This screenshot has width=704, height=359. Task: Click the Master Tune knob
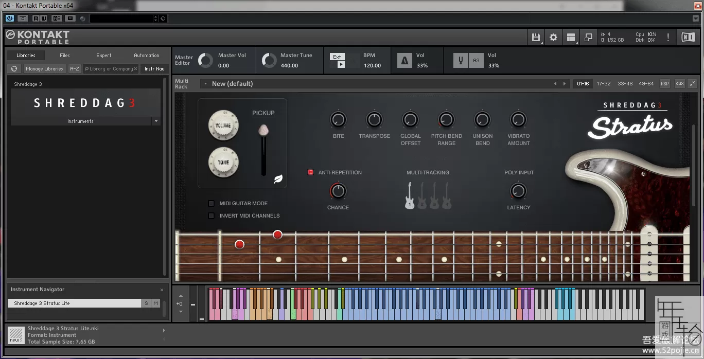tap(269, 61)
